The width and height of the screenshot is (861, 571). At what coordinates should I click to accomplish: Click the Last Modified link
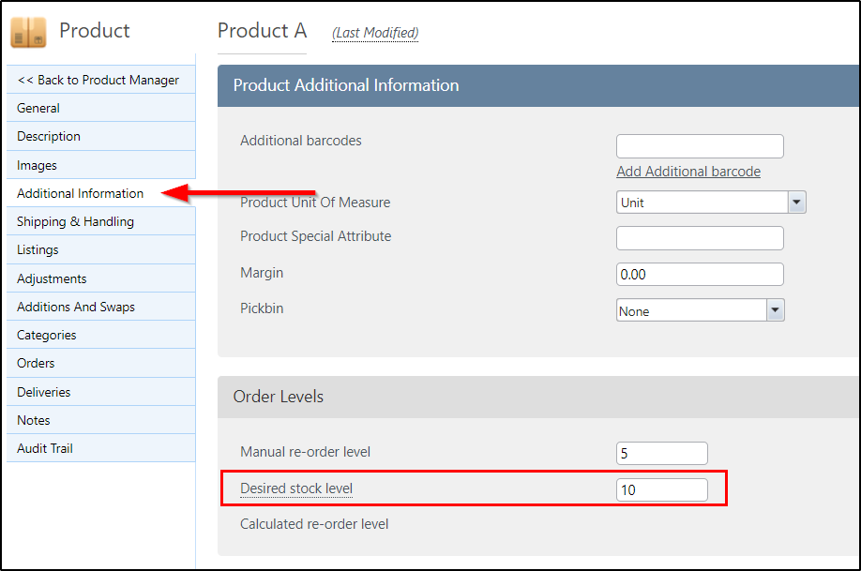(x=375, y=33)
